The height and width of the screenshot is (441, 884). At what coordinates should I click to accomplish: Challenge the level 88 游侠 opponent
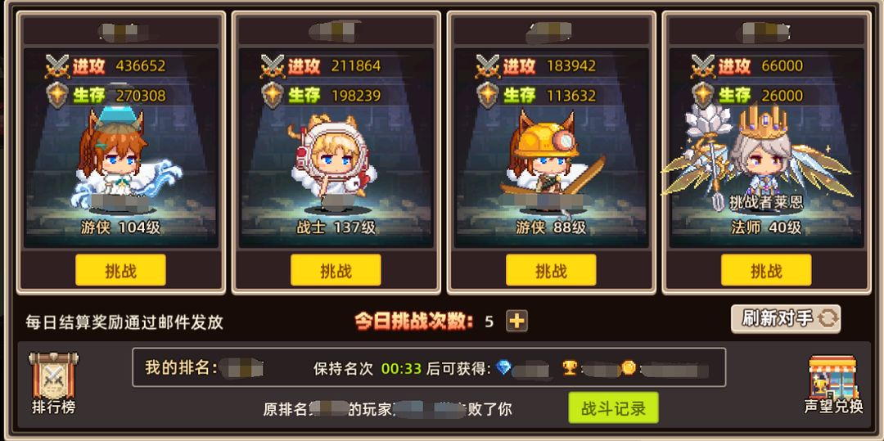(x=551, y=270)
